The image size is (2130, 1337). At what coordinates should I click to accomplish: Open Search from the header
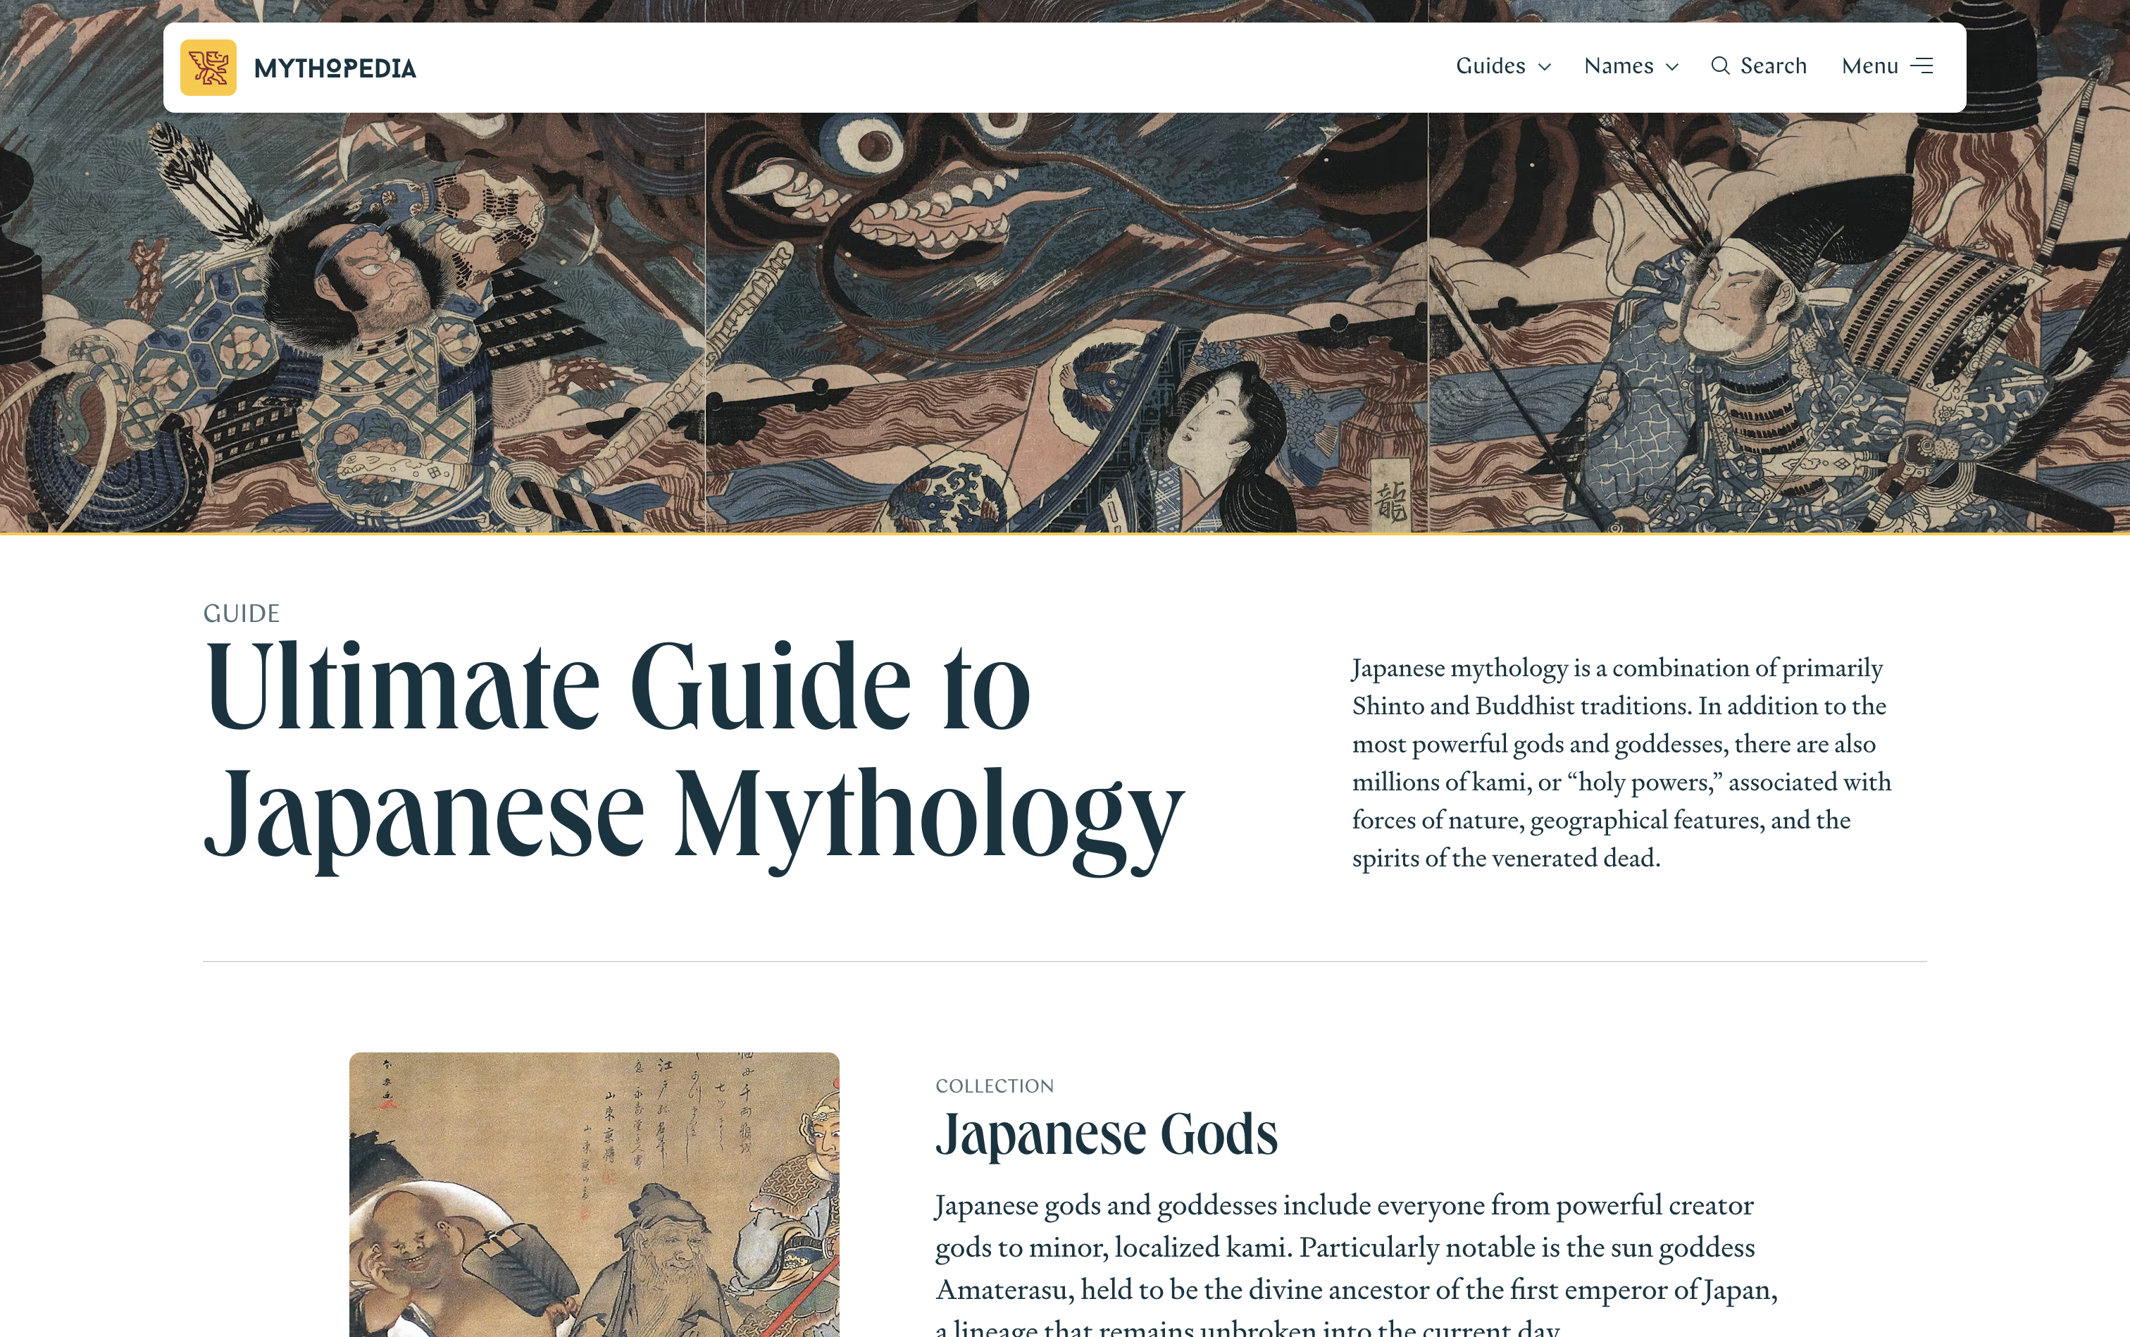click(x=1773, y=66)
